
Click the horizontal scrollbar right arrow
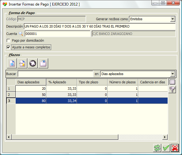tap(165, 137)
